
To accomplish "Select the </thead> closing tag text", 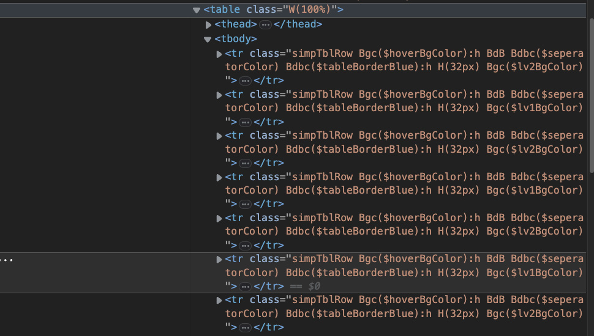I will point(298,24).
